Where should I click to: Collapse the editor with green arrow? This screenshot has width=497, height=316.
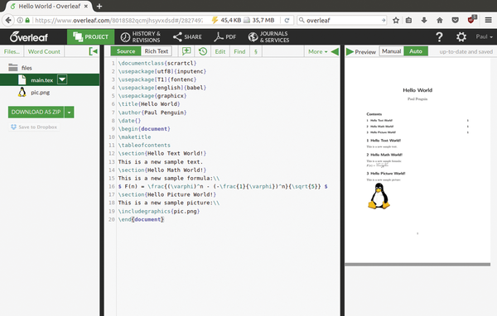click(335, 51)
